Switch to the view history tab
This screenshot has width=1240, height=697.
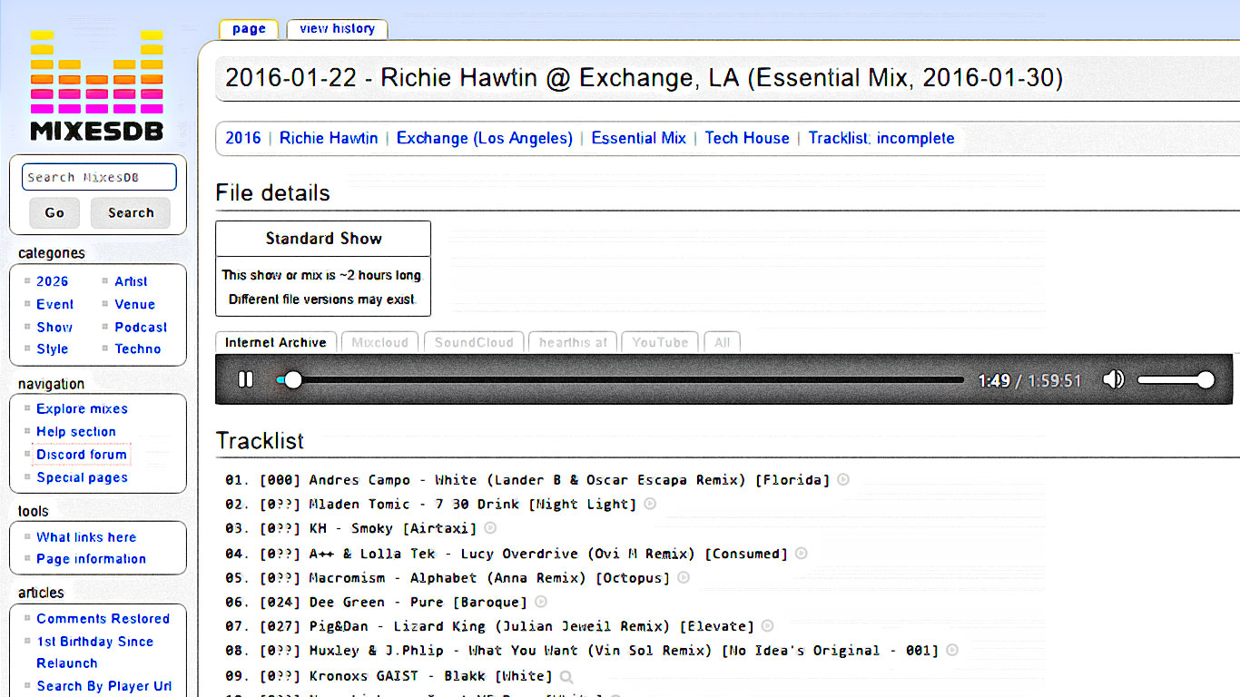(x=337, y=28)
